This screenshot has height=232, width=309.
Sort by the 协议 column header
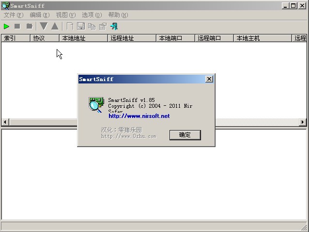point(45,38)
